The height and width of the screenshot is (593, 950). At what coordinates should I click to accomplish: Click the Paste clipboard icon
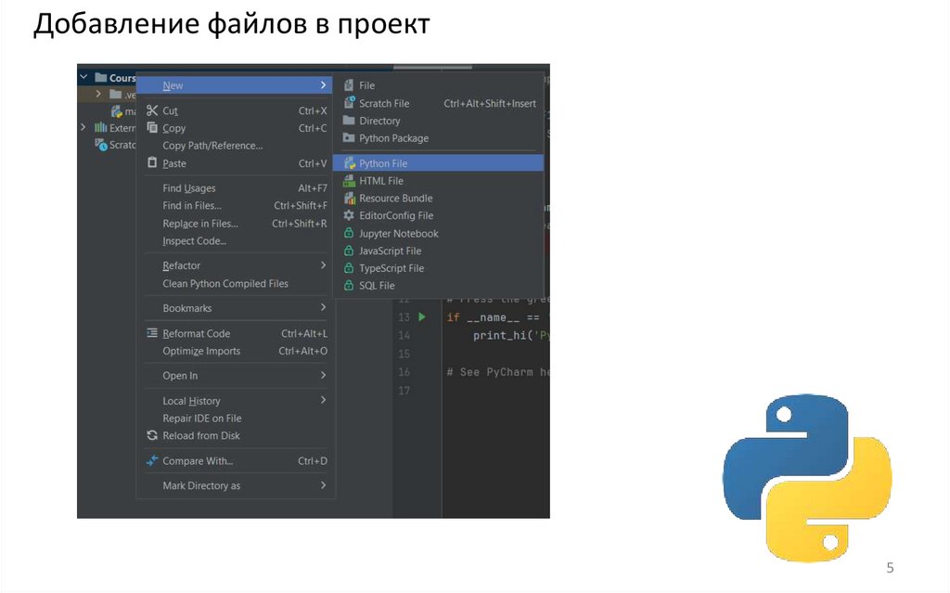pos(152,162)
